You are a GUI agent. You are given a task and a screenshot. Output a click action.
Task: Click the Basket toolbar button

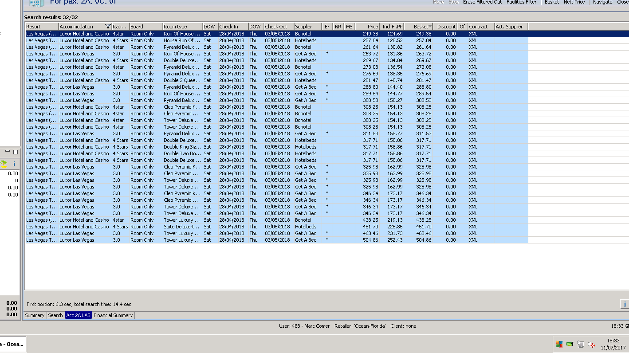(x=552, y=2)
